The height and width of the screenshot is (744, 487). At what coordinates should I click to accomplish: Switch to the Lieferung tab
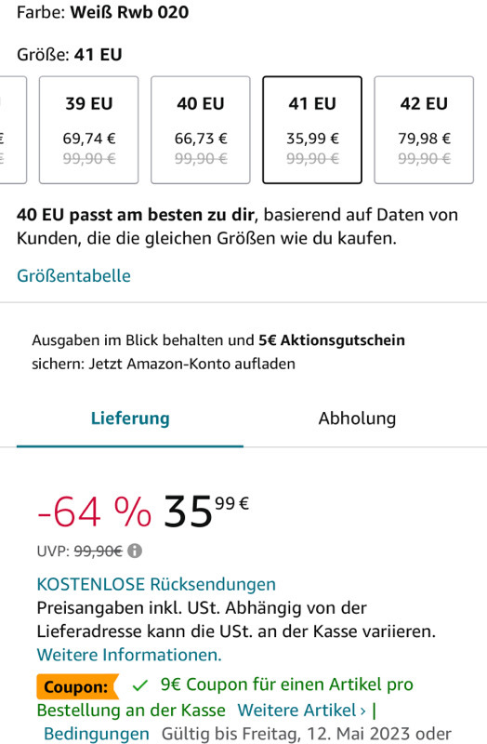(130, 419)
